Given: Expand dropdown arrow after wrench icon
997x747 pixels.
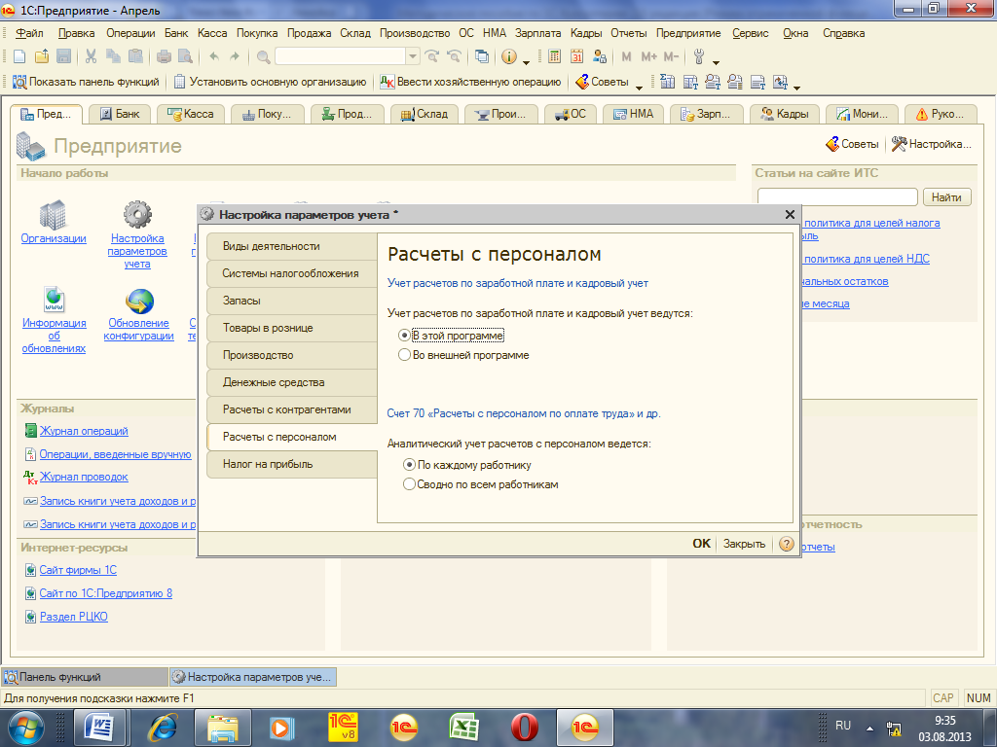Looking at the screenshot, I should [716, 61].
